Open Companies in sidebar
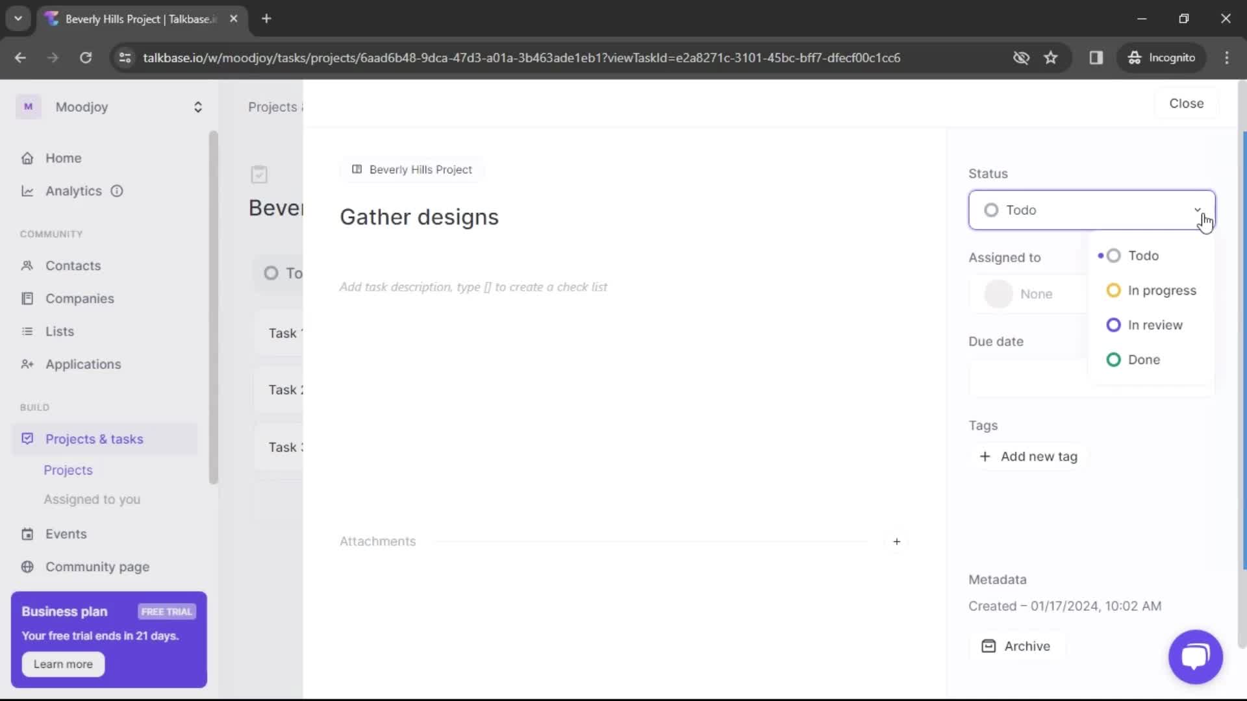Screen dimensions: 1247x701 80,298
